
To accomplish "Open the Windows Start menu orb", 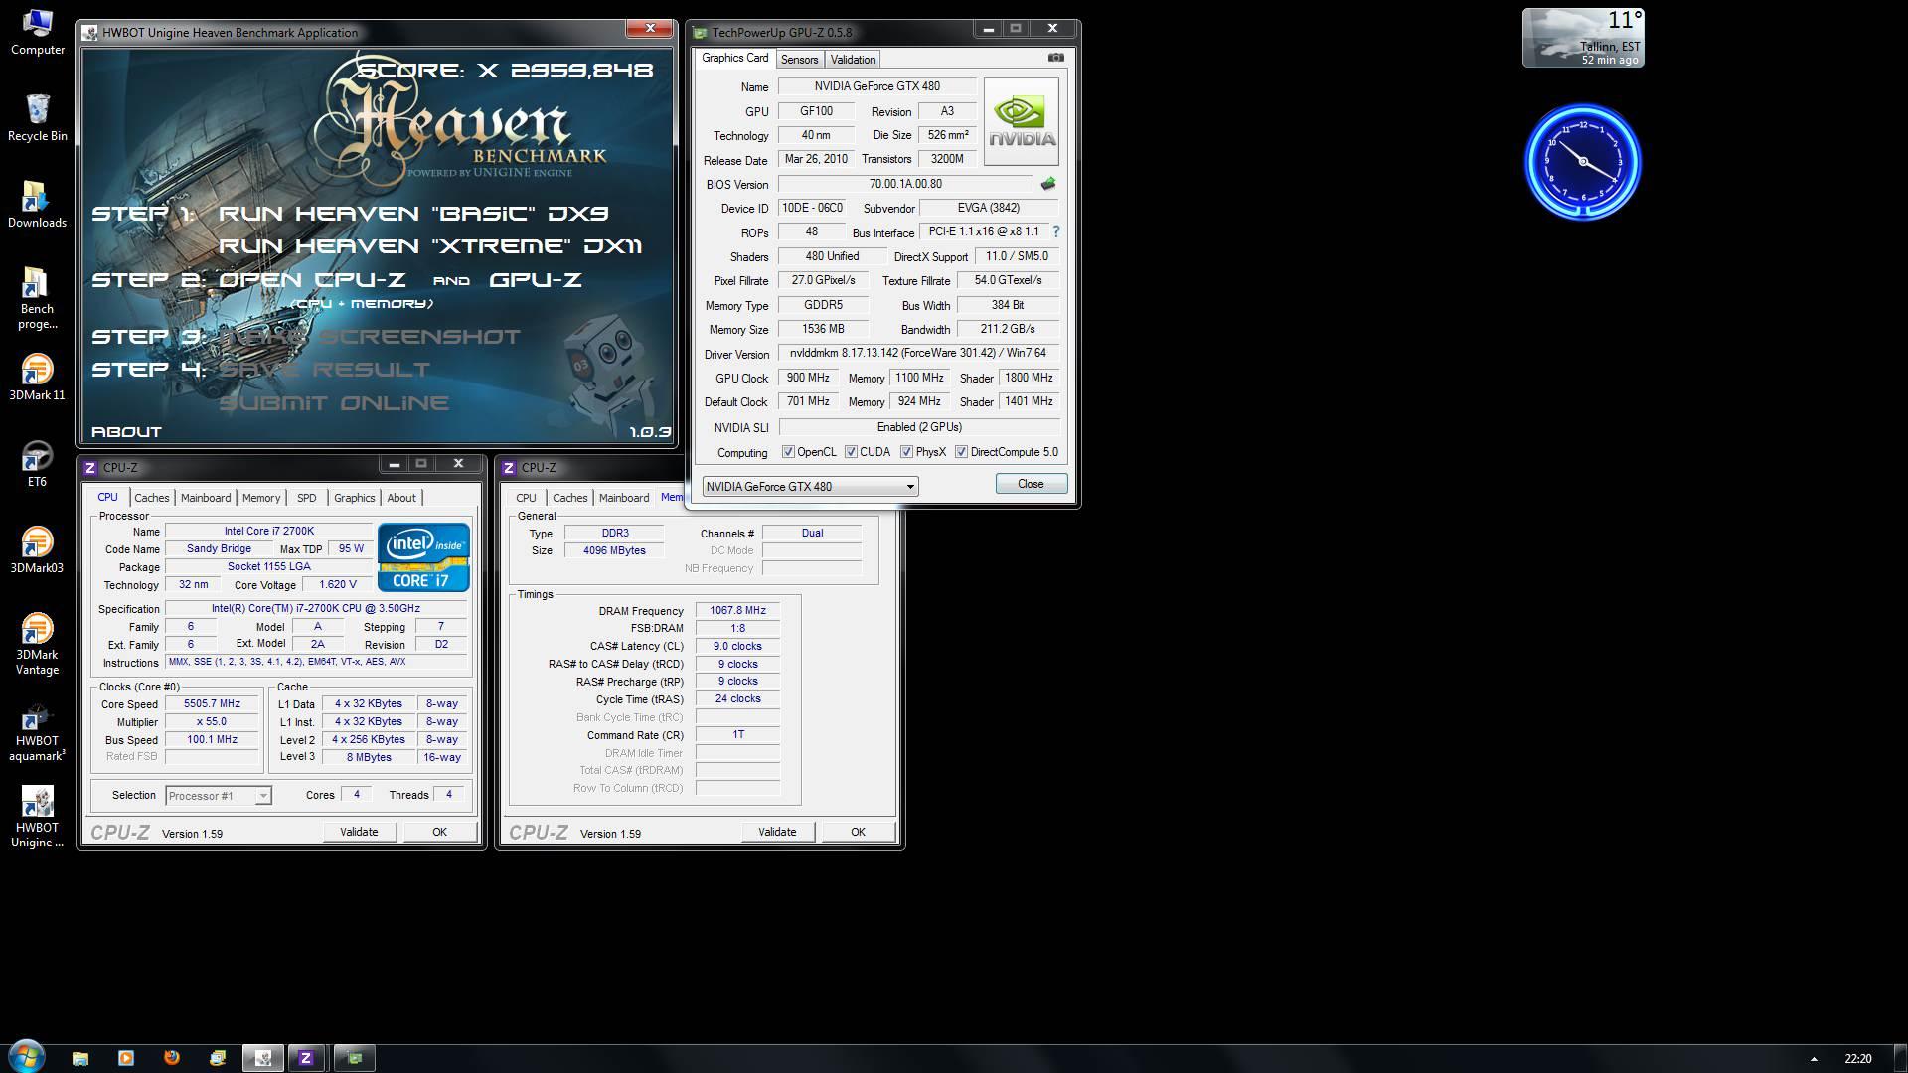I will tap(26, 1056).
